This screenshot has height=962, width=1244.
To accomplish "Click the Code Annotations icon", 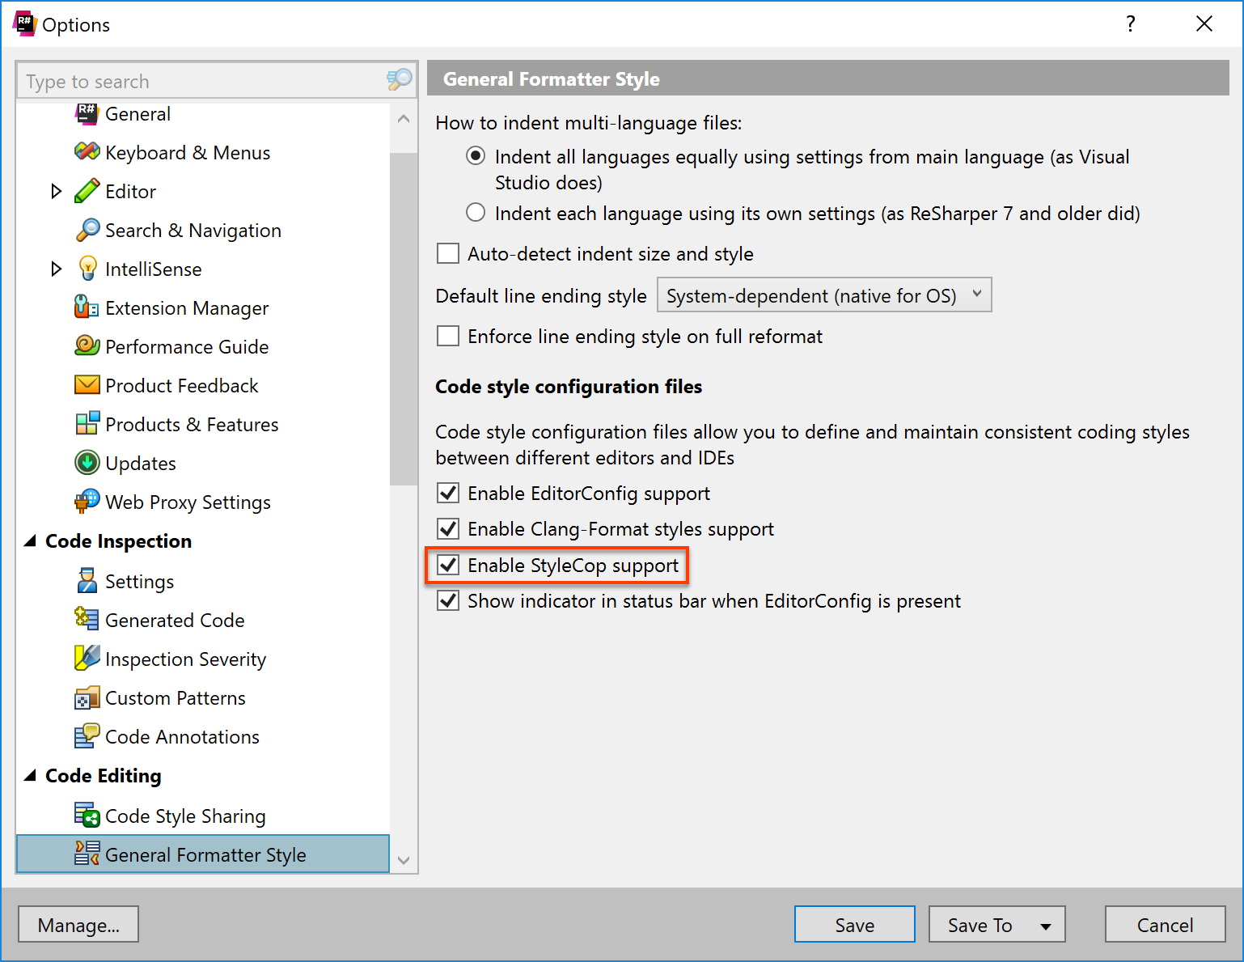I will click(87, 736).
